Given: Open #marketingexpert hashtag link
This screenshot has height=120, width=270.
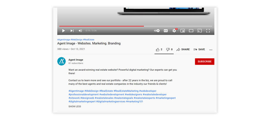Looking at the screenshot, I should 166,98.
